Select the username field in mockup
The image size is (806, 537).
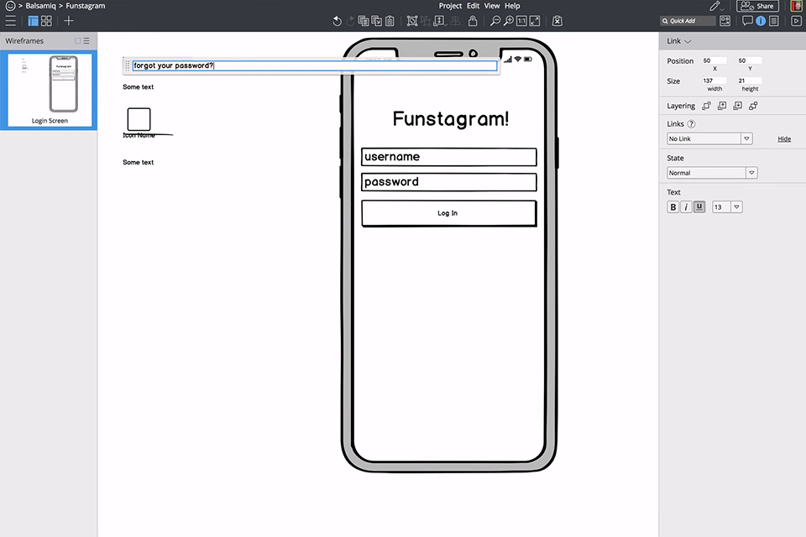[448, 157]
